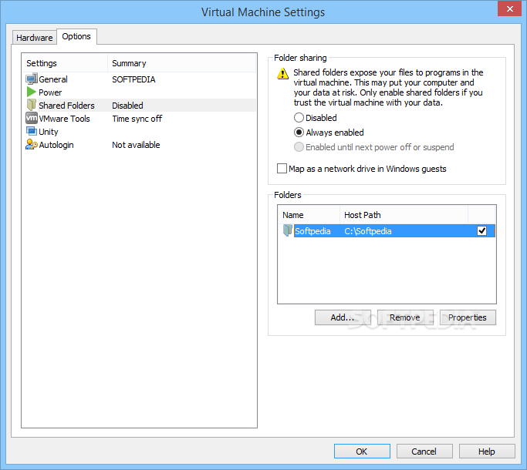
Task: Click the General monitor icon
Action: pos(32,79)
